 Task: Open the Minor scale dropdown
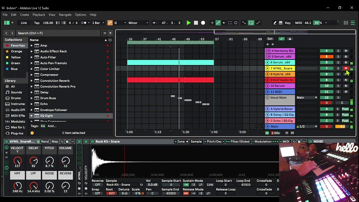pos(138,23)
